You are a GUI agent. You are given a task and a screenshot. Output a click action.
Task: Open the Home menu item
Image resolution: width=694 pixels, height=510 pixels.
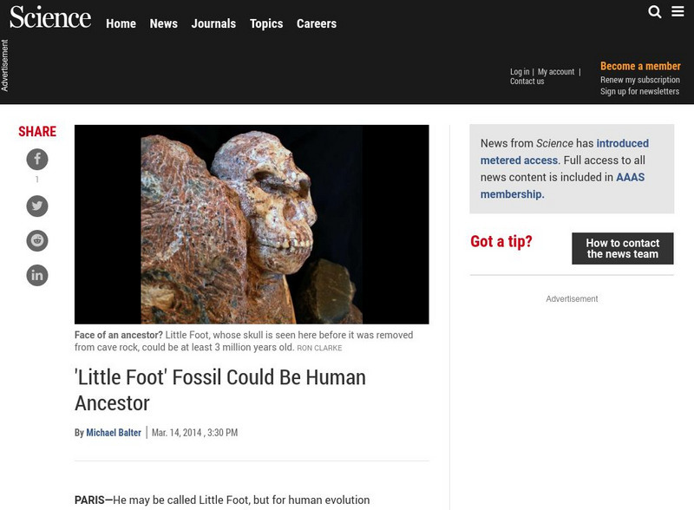click(121, 23)
